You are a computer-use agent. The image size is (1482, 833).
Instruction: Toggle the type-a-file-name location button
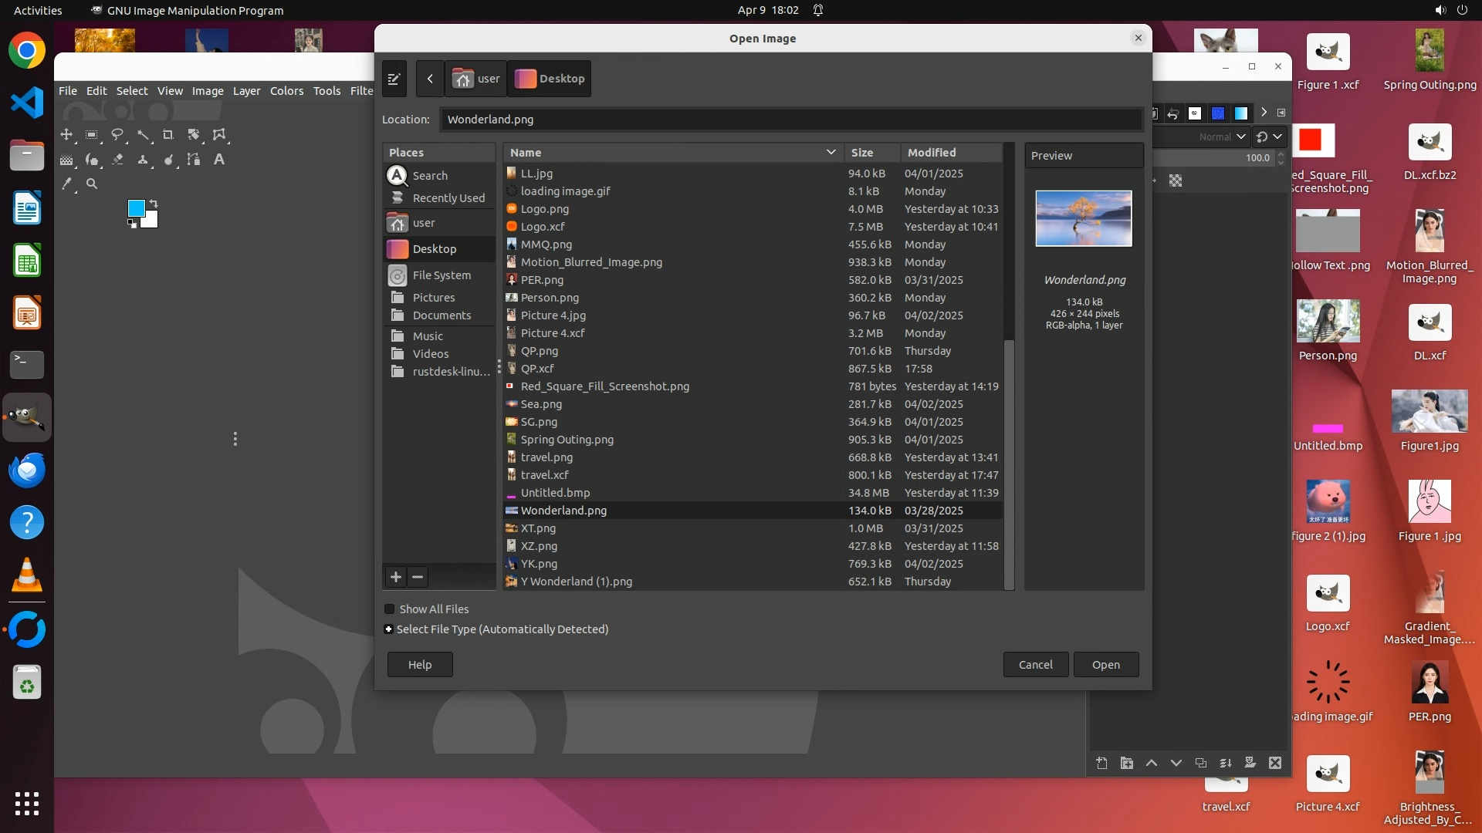pos(394,79)
